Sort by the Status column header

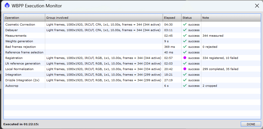(x=191, y=18)
